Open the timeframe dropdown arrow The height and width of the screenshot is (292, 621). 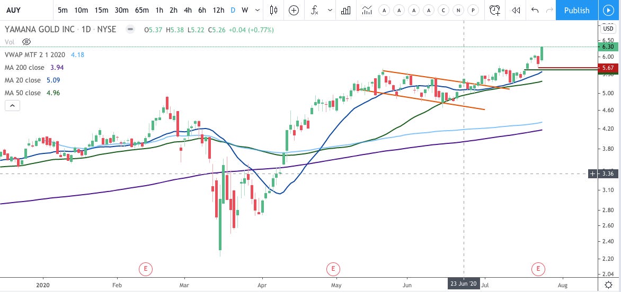(258, 10)
